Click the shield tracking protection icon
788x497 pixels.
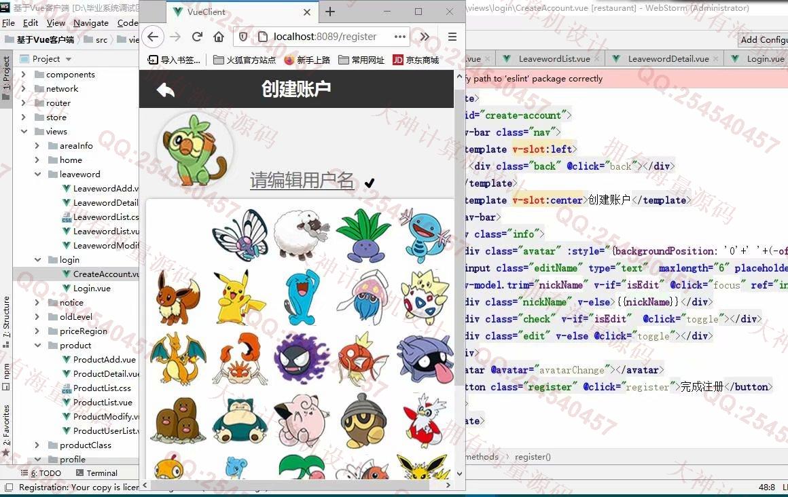(243, 37)
